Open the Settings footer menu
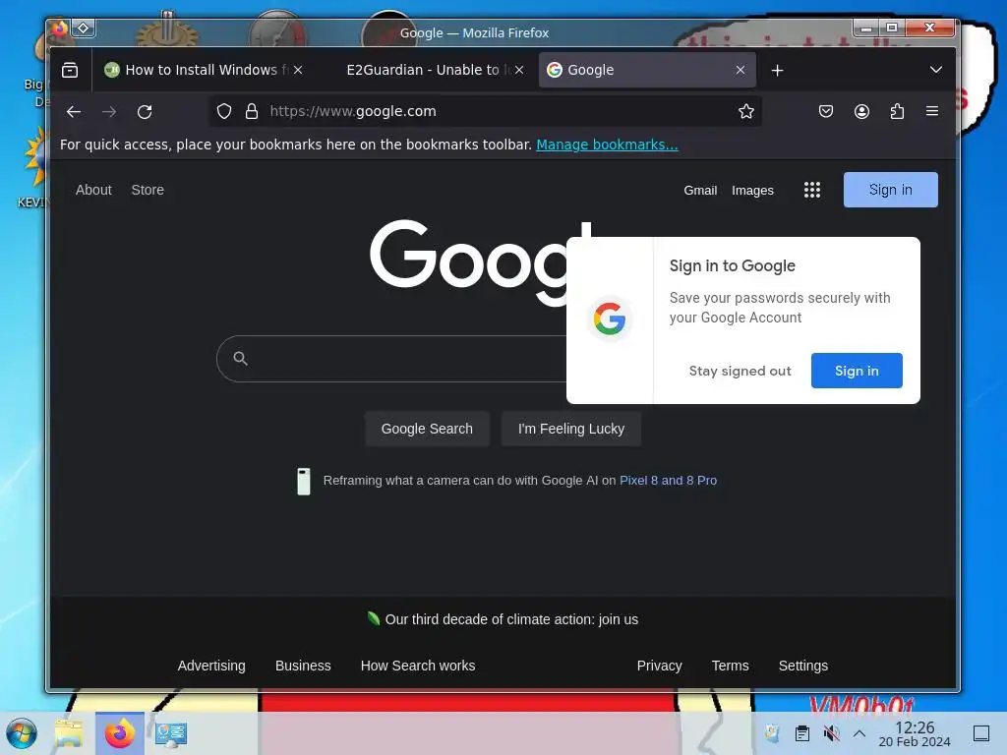The image size is (1007, 755). [x=802, y=666]
